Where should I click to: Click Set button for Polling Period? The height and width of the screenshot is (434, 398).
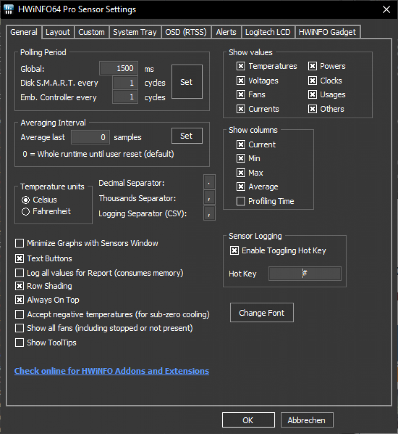pos(187,82)
